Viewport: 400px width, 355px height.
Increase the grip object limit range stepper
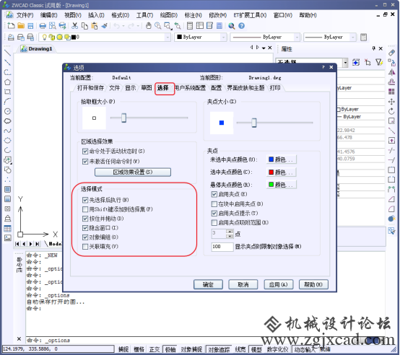pos(230,232)
